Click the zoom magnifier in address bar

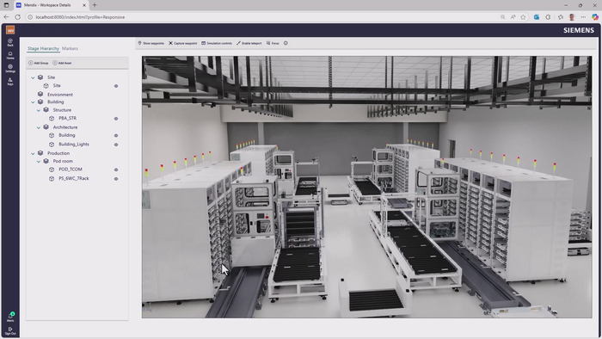[x=502, y=17]
